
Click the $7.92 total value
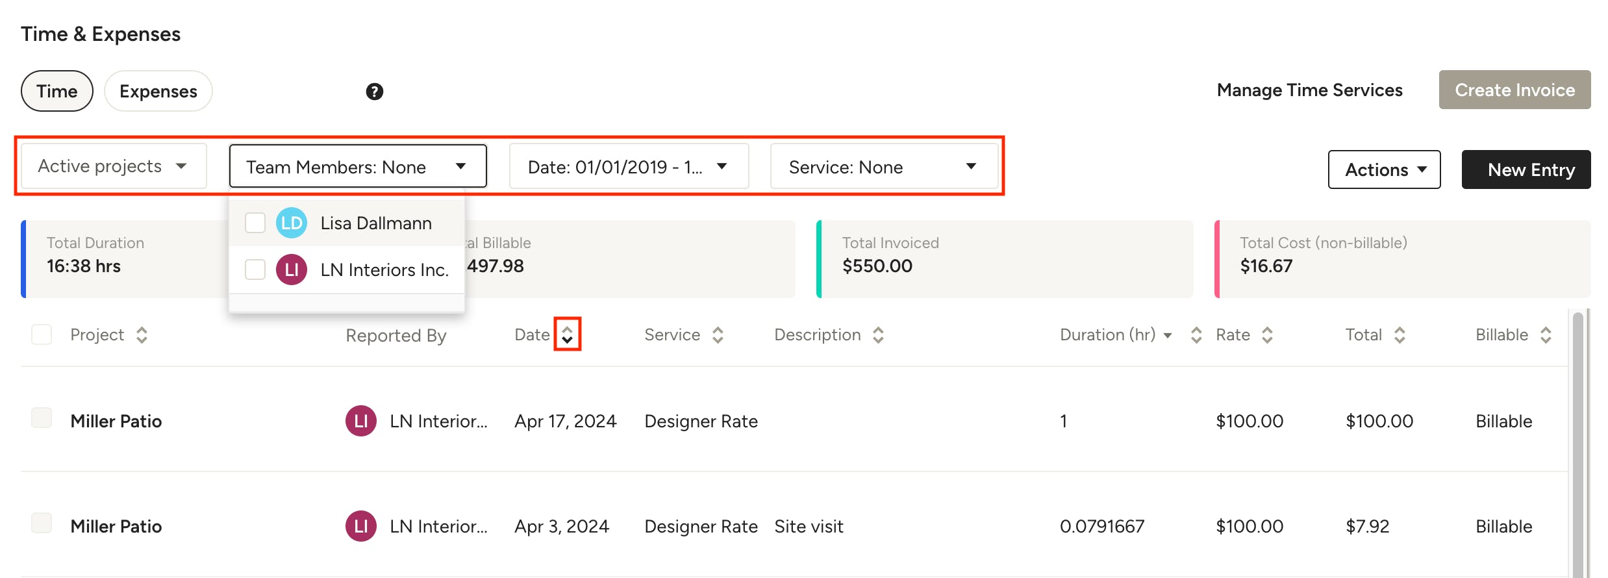(x=1367, y=526)
